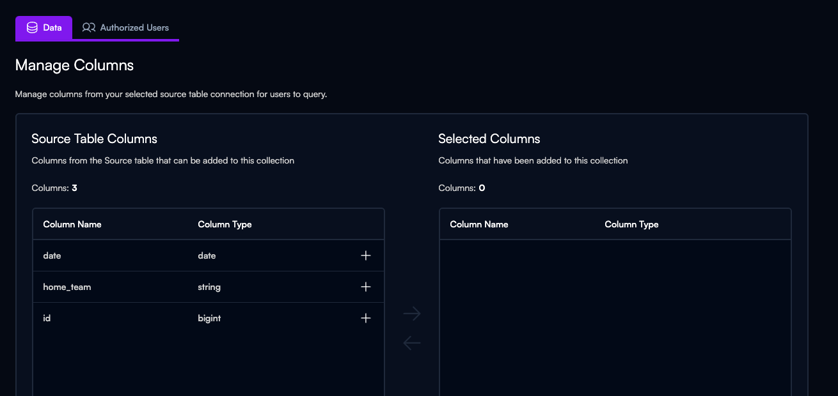Add the home_team column with its plus icon
Viewport: 838px width, 396px height.
click(x=366, y=287)
